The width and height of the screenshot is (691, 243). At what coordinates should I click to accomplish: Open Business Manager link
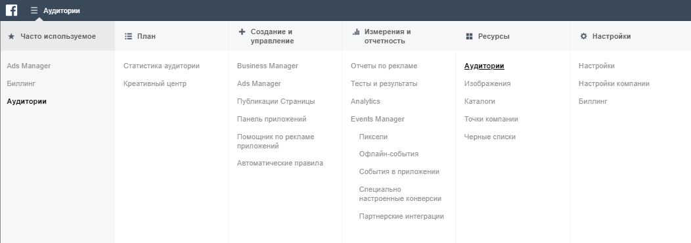[x=267, y=66]
